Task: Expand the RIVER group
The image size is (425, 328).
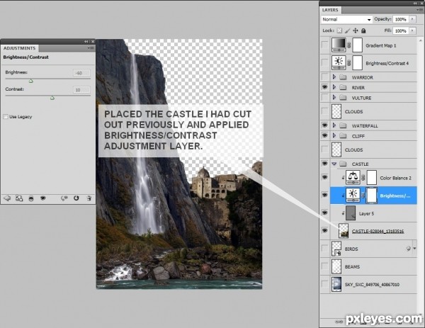Action: click(334, 87)
